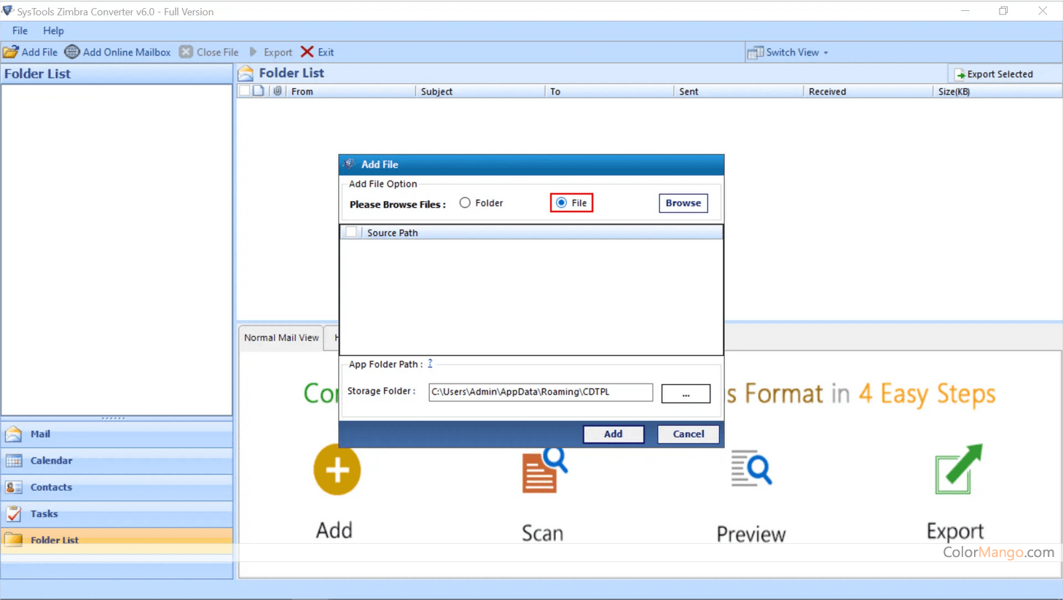Viewport: 1063px width, 600px height.
Task: Open Contacts in the left navigation
Action: coord(51,487)
